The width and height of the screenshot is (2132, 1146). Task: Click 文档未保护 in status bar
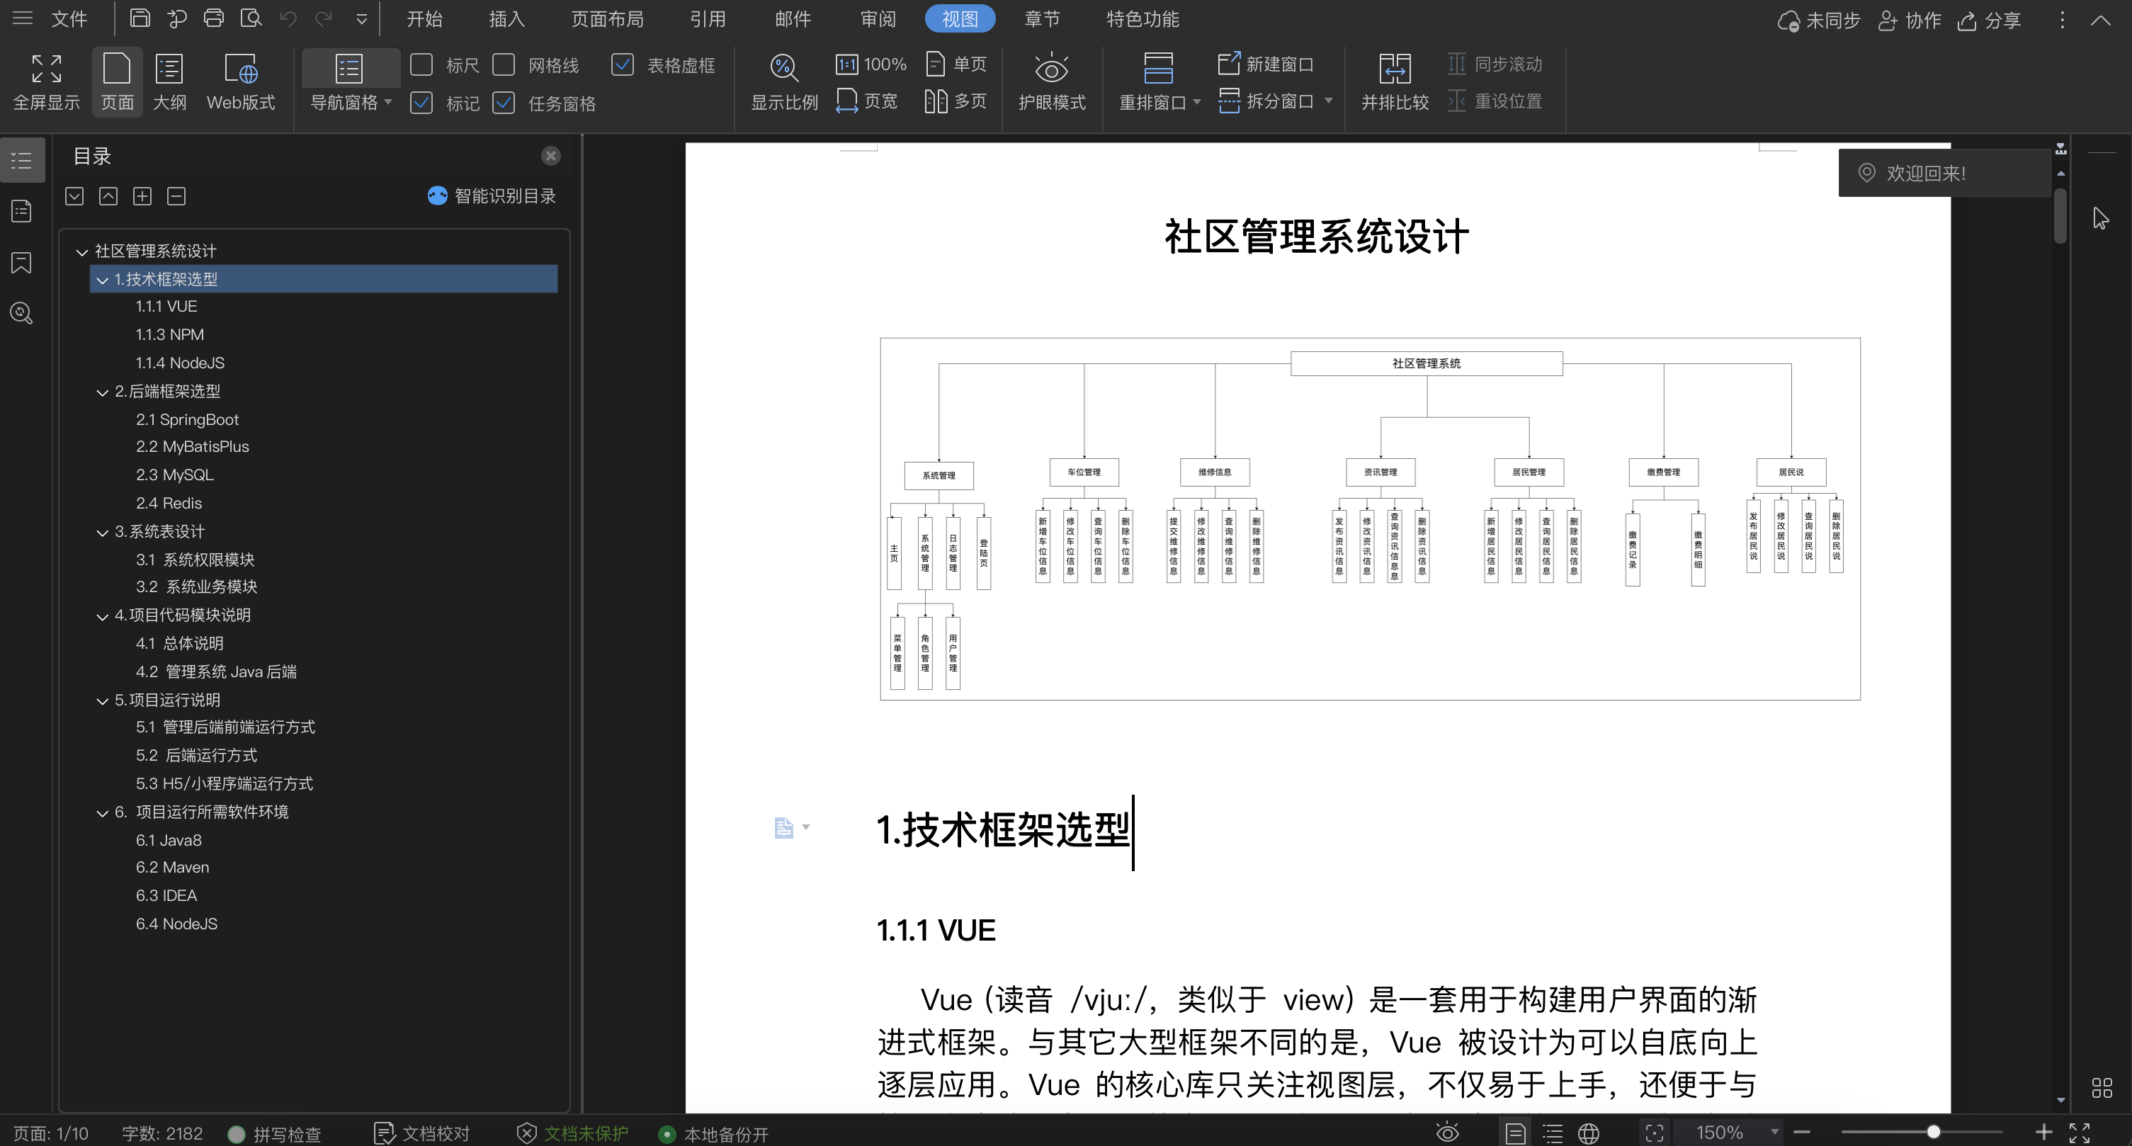pos(573,1133)
